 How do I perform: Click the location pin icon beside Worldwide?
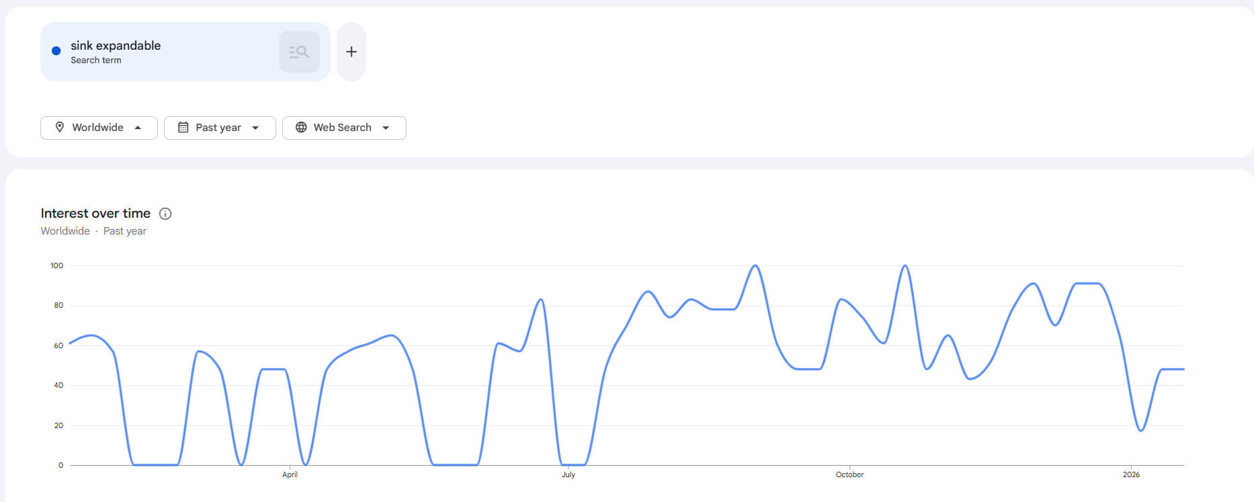[60, 128]
